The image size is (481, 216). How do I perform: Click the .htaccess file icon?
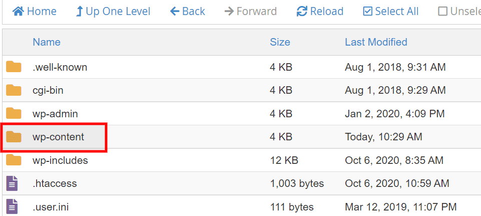(12, 183)
